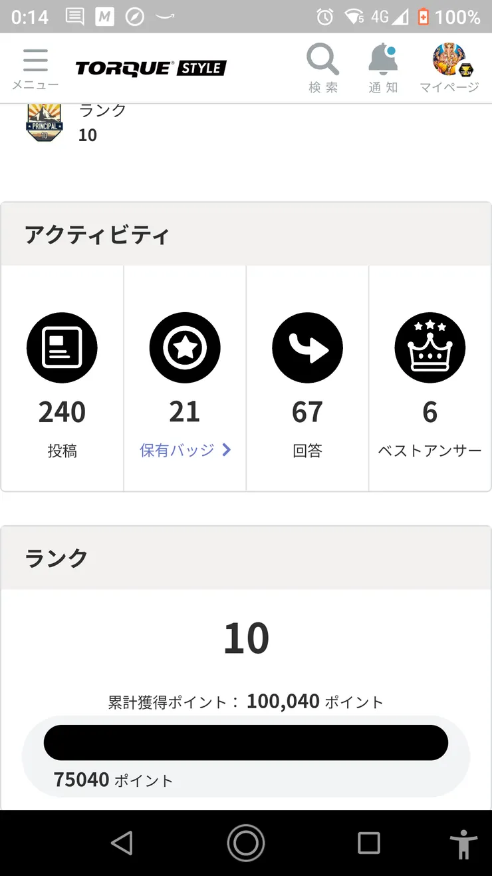Select the アクティビティ section header
The image size is (492, 876).
97,235
